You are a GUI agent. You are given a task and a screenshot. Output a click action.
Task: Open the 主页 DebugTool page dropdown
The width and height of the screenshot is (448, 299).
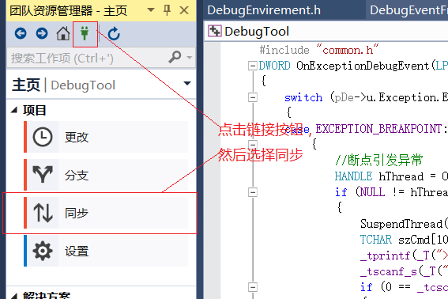click(x=187, y=84)
